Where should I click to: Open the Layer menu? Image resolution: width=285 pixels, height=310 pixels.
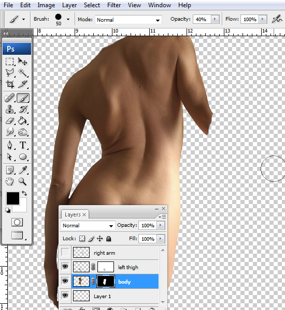[69, 5]
